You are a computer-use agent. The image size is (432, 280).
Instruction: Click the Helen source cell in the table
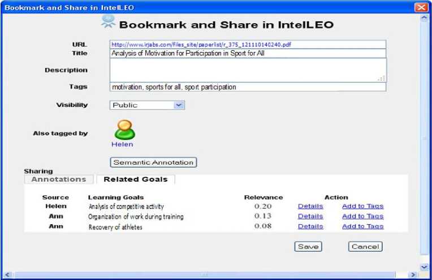[56, 206]
